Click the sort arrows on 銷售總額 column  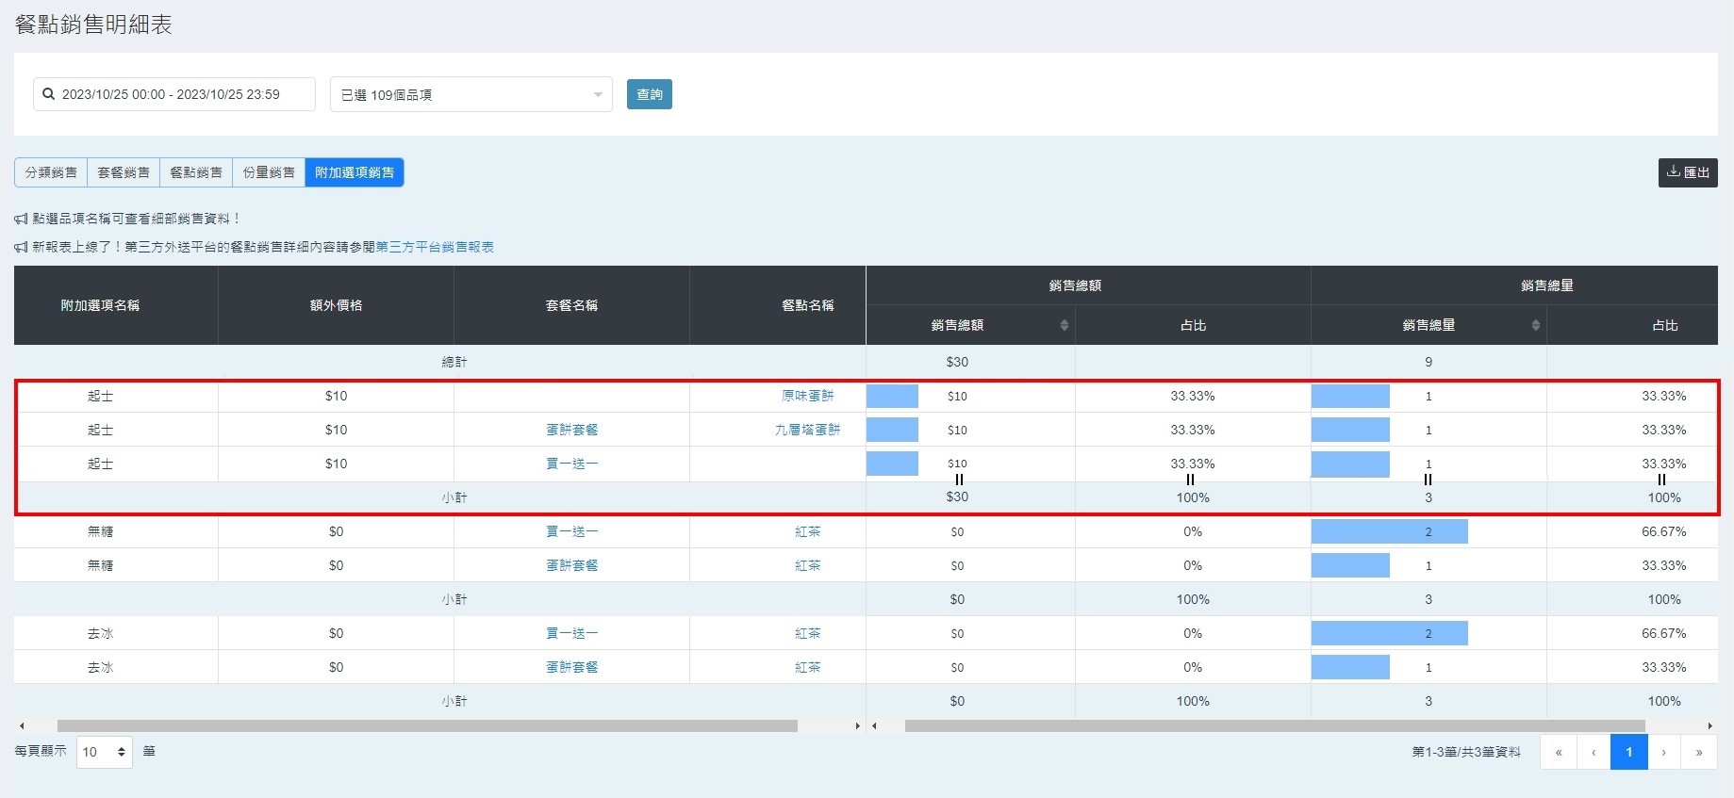1064,325
